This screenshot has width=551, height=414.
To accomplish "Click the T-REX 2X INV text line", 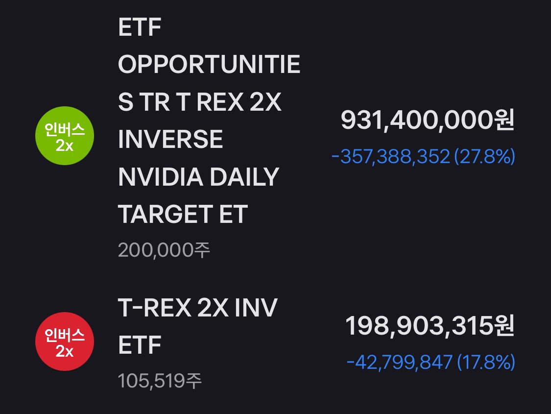I will pos(197,308).
